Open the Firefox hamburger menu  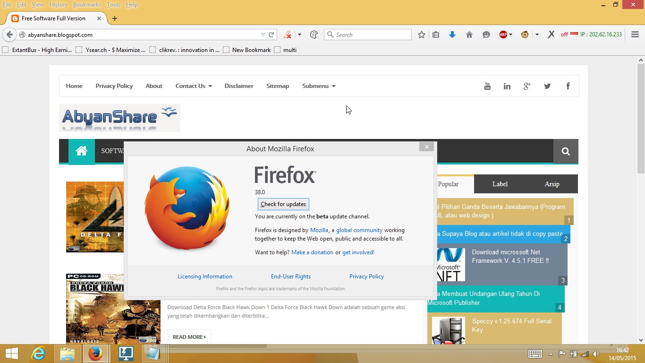tap(635, 35)
